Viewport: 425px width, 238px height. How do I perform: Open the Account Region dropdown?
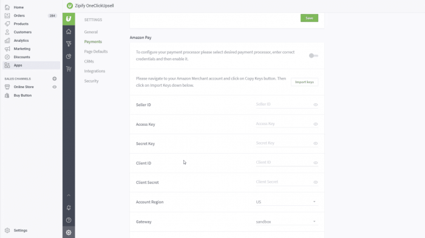pos(287,202)
